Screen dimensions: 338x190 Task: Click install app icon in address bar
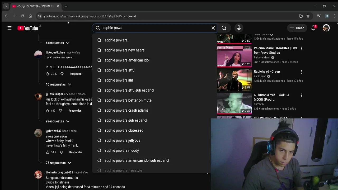[301, 16]
